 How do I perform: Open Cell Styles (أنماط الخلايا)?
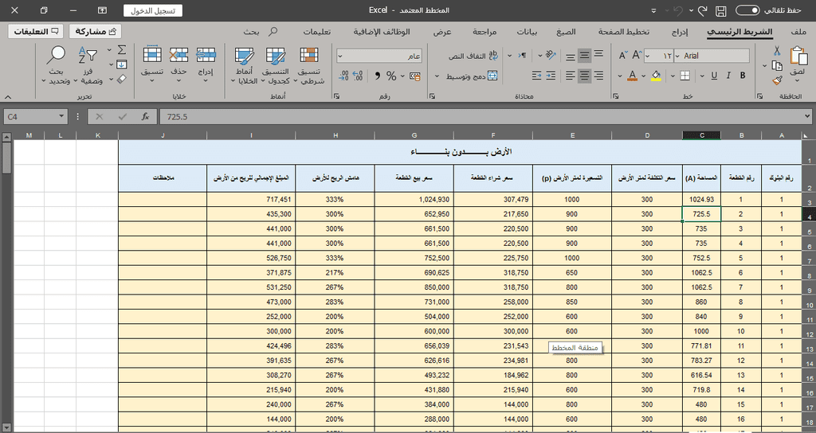[244, 65]
